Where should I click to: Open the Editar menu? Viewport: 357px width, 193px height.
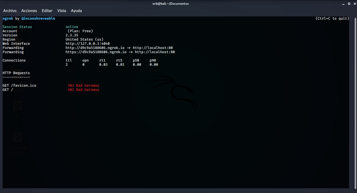(47, 11)
